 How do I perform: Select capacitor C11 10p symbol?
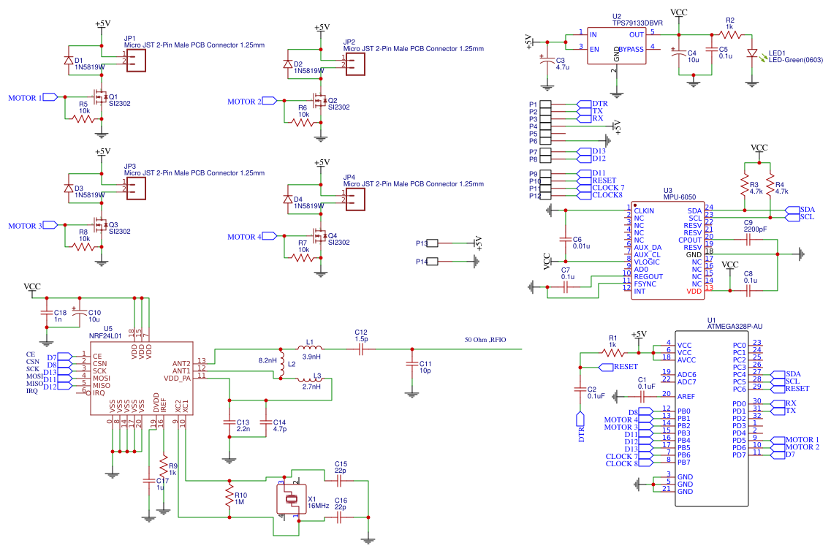411,364
